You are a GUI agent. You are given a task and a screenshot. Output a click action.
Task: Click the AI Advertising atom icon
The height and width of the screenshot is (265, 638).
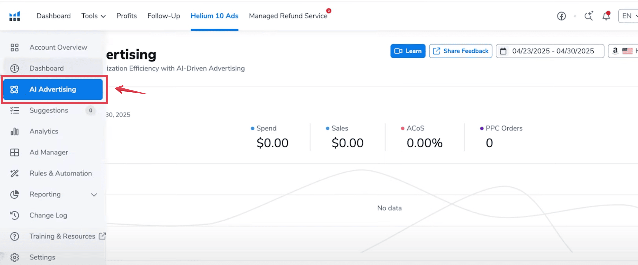click(14, 89)
